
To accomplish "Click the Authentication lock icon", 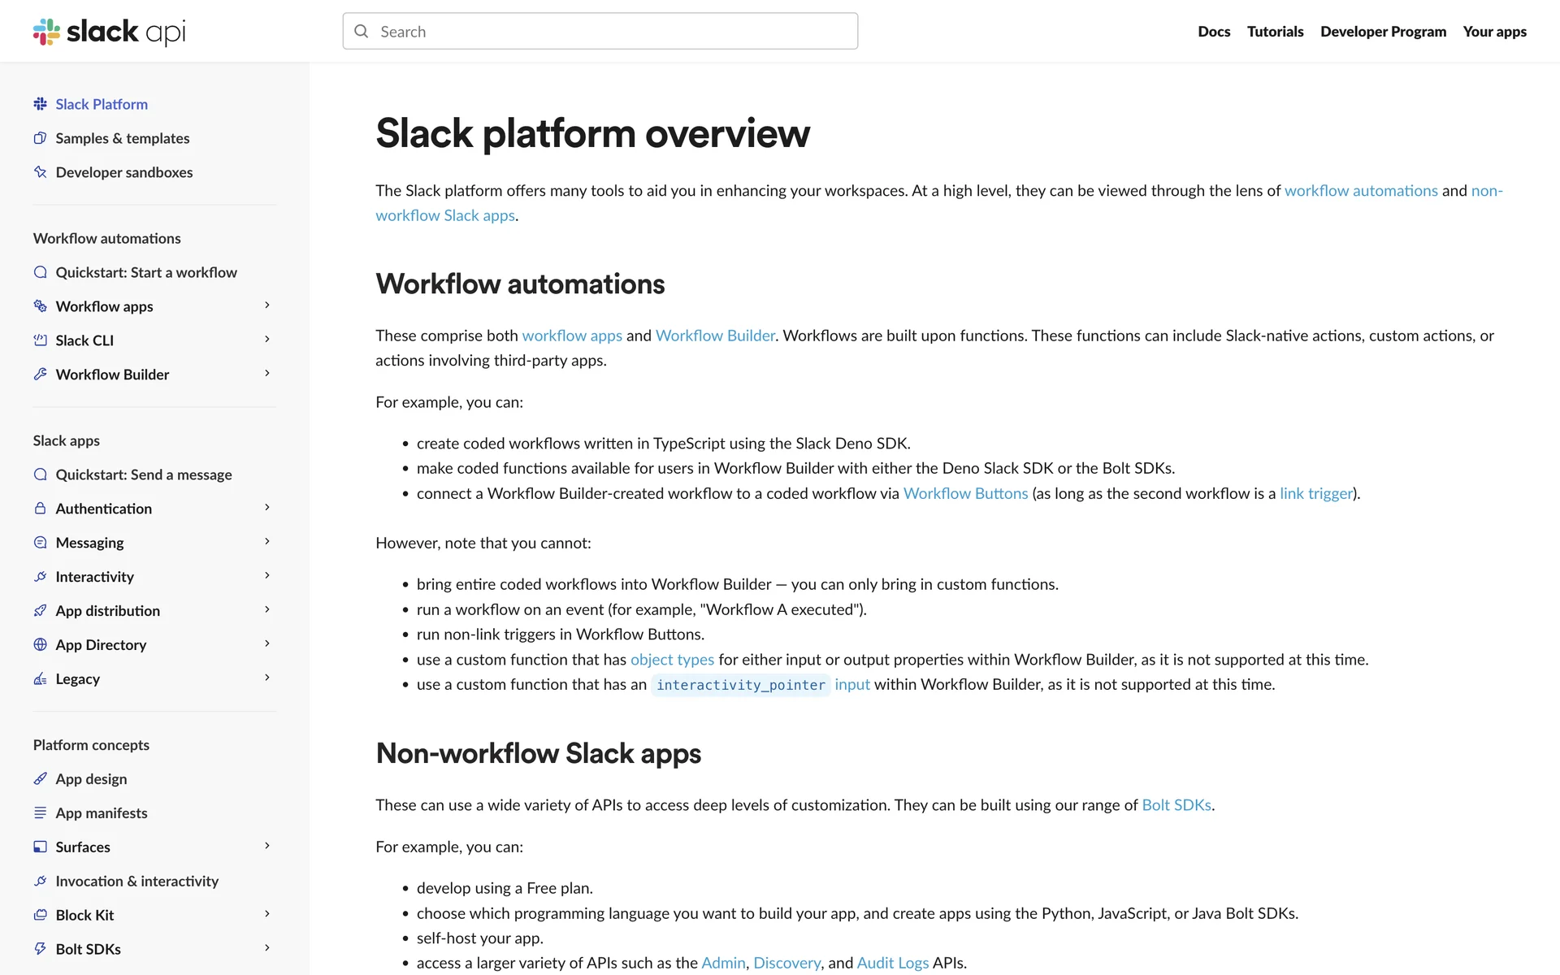I will point(40,509).
